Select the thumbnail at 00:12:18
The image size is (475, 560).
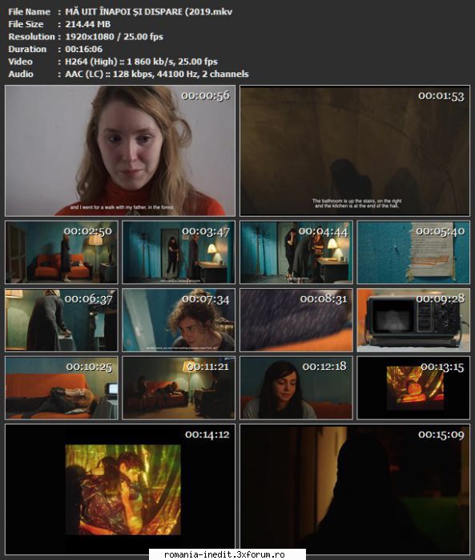click(296, 388)
